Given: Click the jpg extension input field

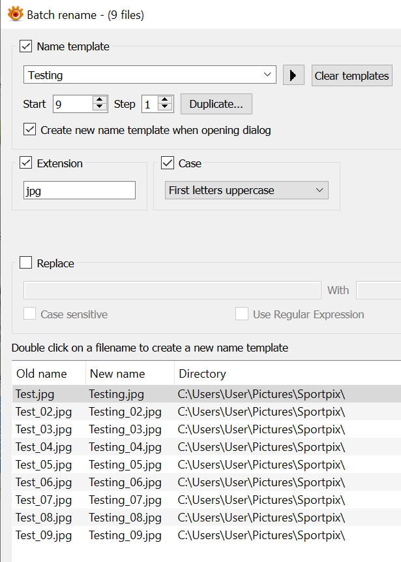Looking at the screenshot, I should (80, 191).
